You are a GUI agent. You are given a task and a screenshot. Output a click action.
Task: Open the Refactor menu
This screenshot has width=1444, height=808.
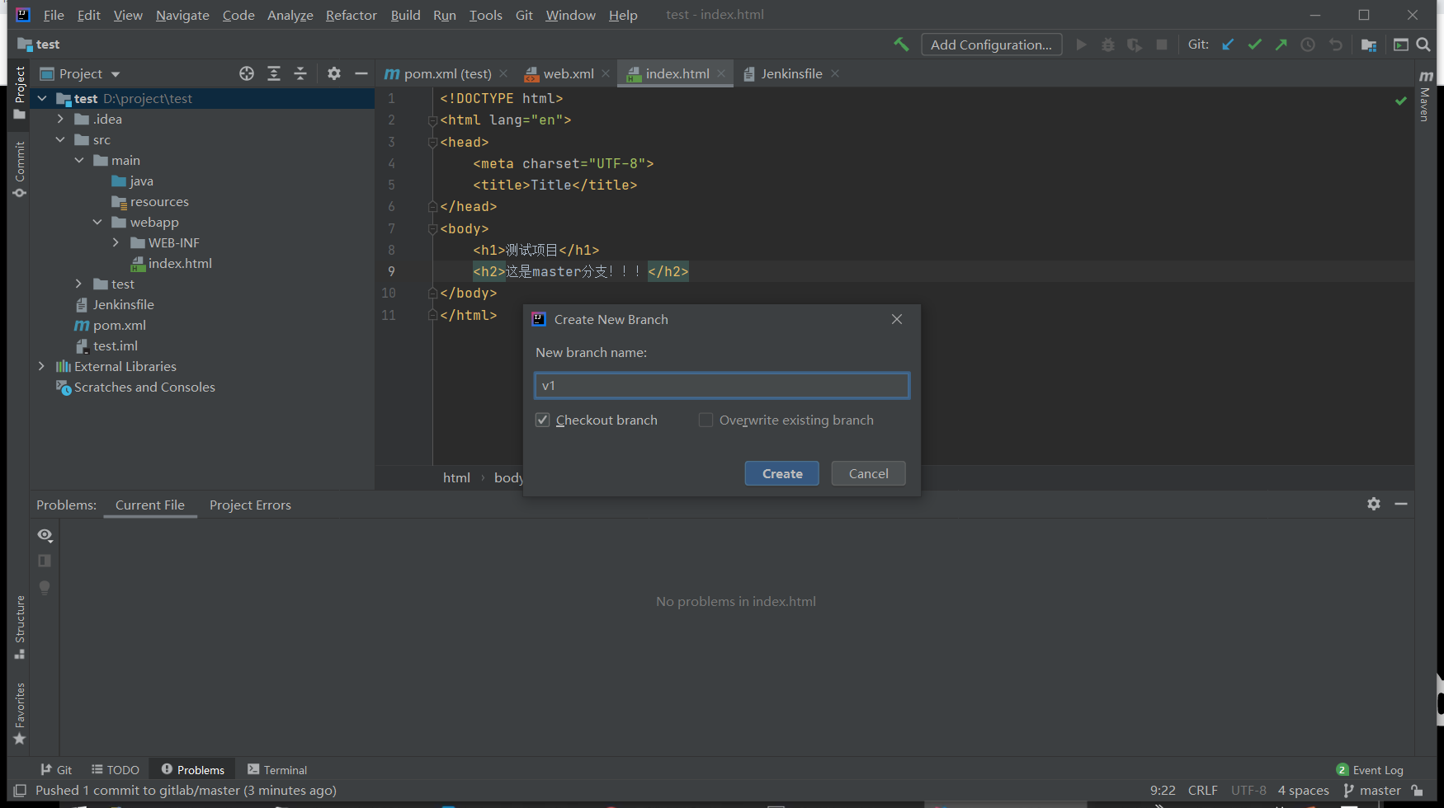351,15
